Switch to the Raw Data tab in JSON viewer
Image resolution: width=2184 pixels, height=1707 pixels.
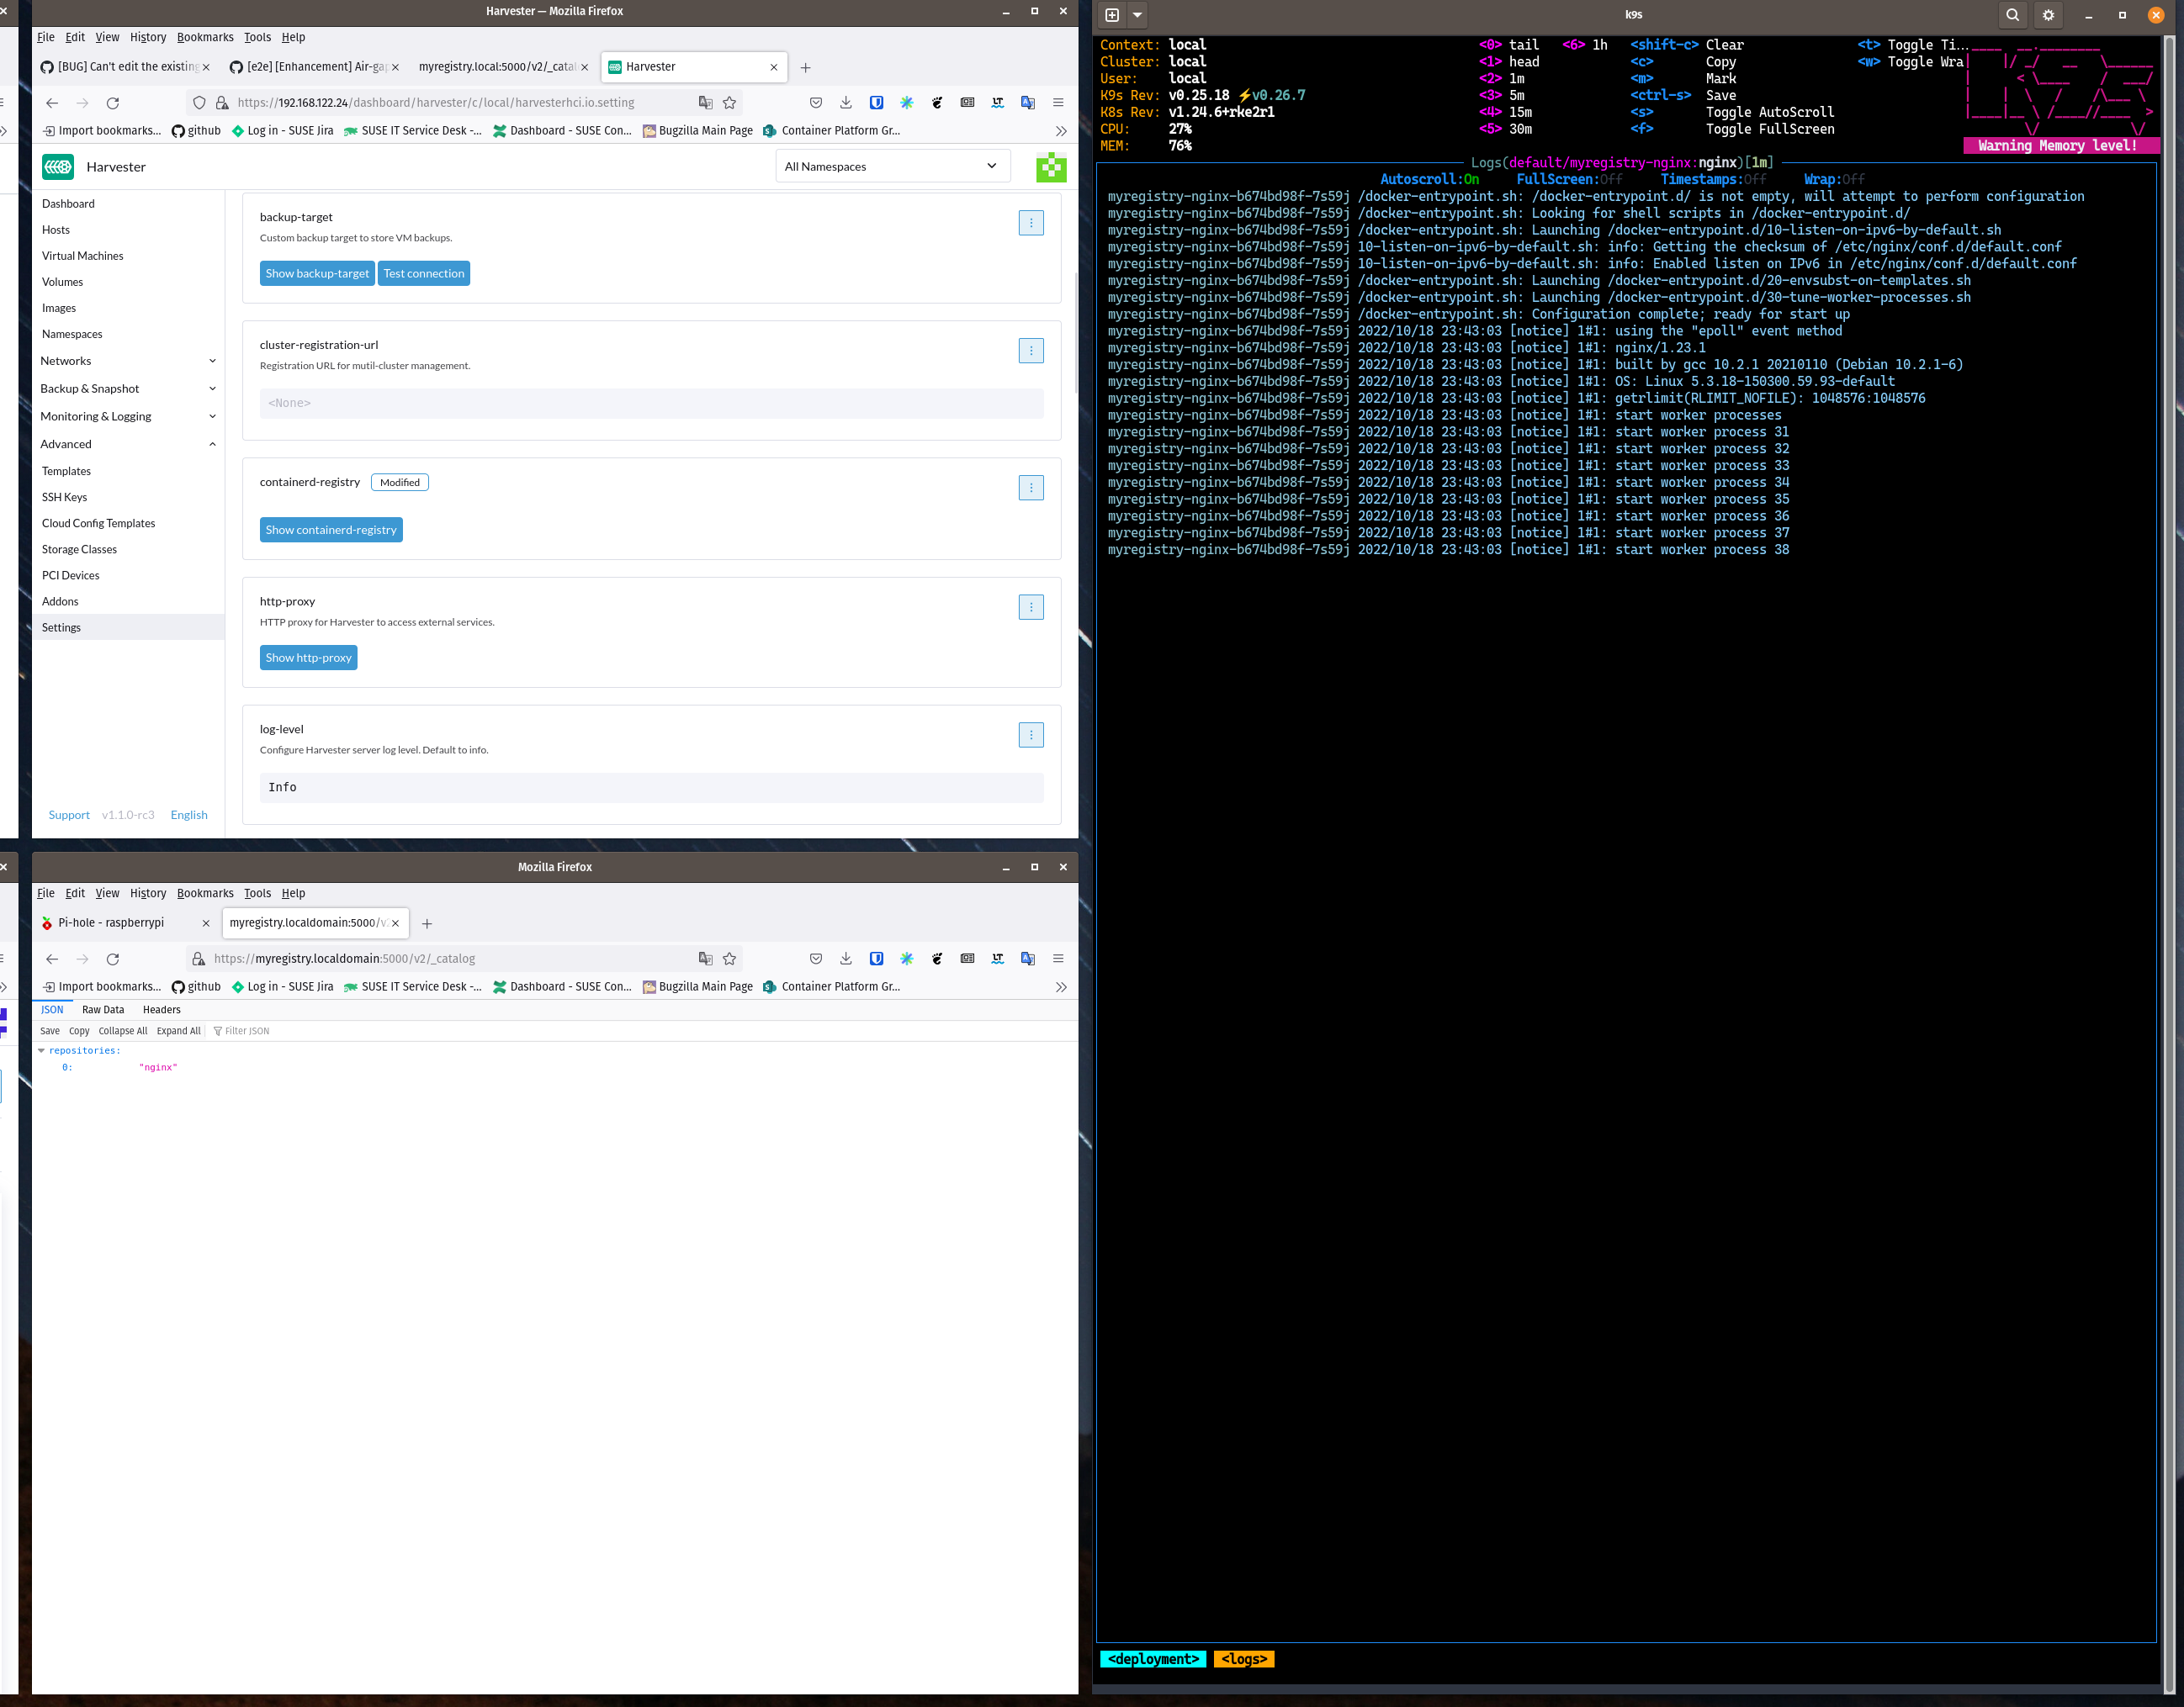click(x=103, y=1009)
